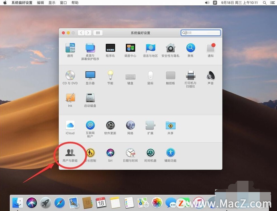Open Notification Center in menu bar
277x211 pixels.
272,3
